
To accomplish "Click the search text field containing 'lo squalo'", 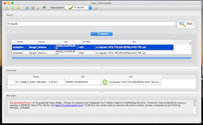I will (x=91, y=24).
